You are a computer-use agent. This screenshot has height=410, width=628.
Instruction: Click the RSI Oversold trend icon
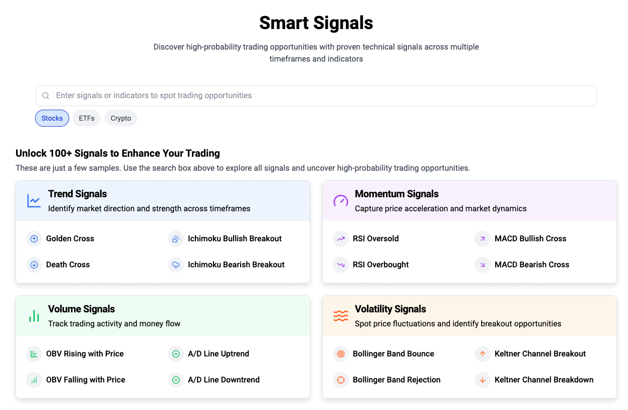click(x=341, y=239)
